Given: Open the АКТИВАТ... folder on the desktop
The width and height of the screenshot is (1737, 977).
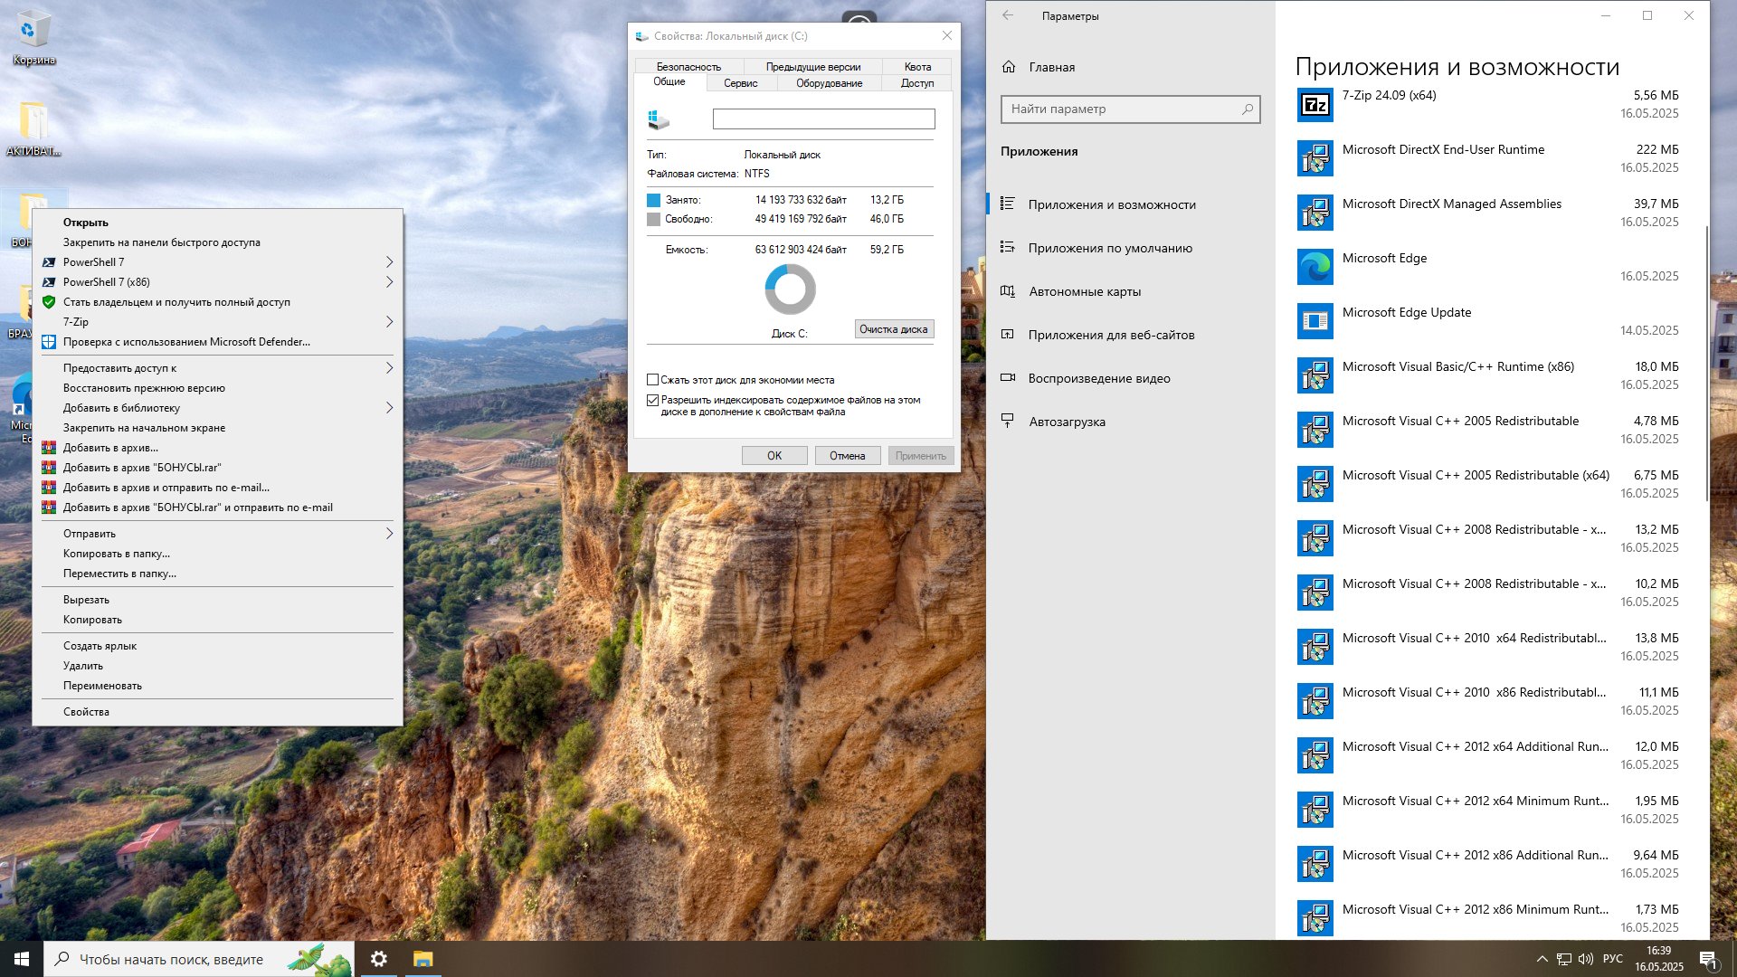Looking at the screenshot, I should (33, 128).
